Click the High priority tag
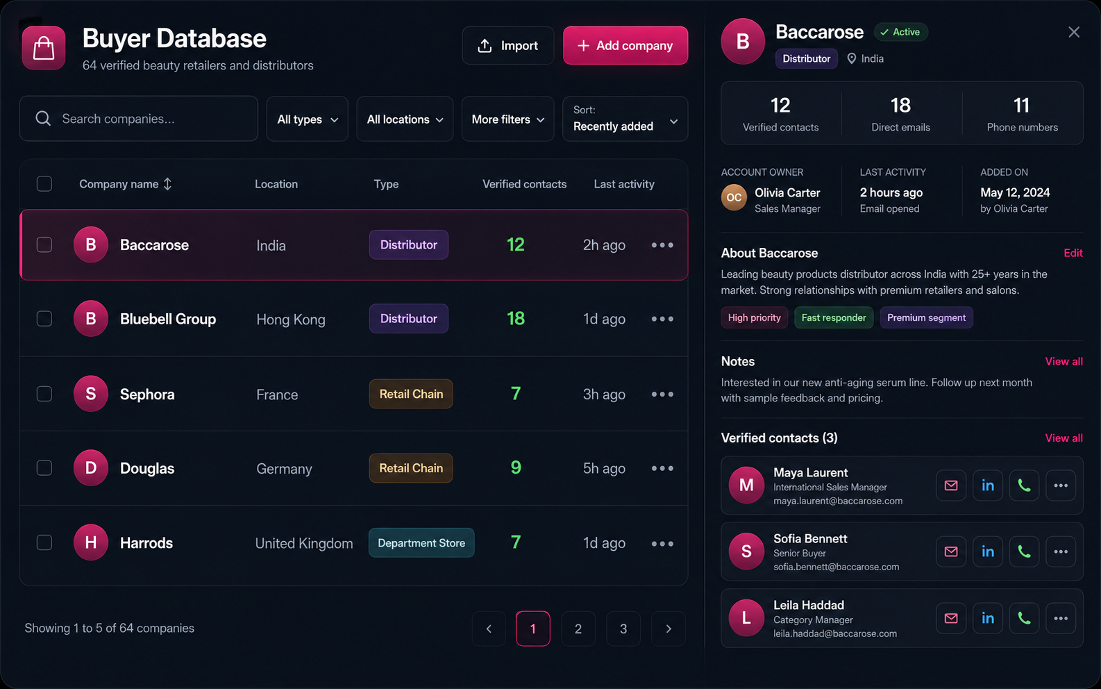Viewport: 1101px width, 689px height. [x=755, y=317]
